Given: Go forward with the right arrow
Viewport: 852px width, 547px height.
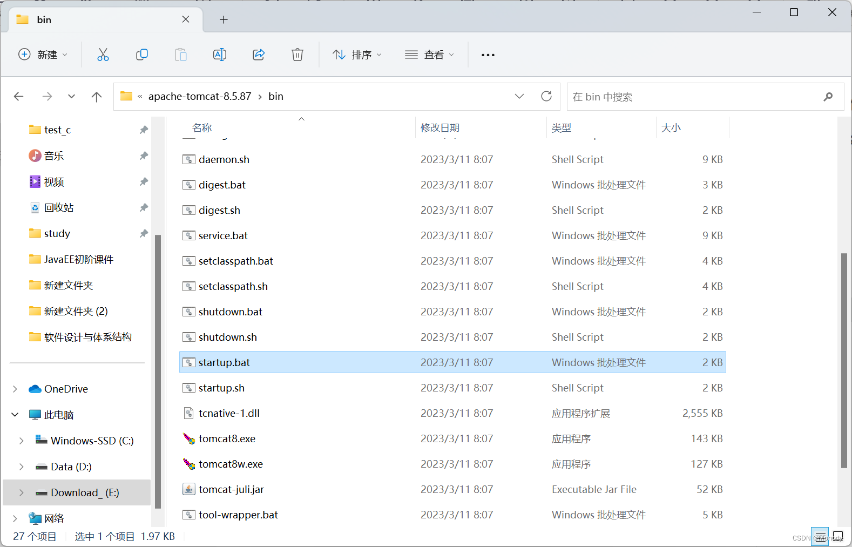Looking at the screenshot, I should pyautogui.click(x=48, y=97).
